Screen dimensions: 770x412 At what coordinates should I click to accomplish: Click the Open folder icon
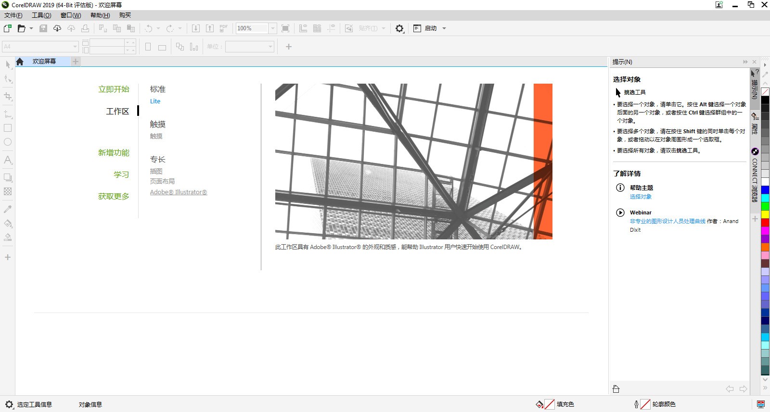coord(21,28)
